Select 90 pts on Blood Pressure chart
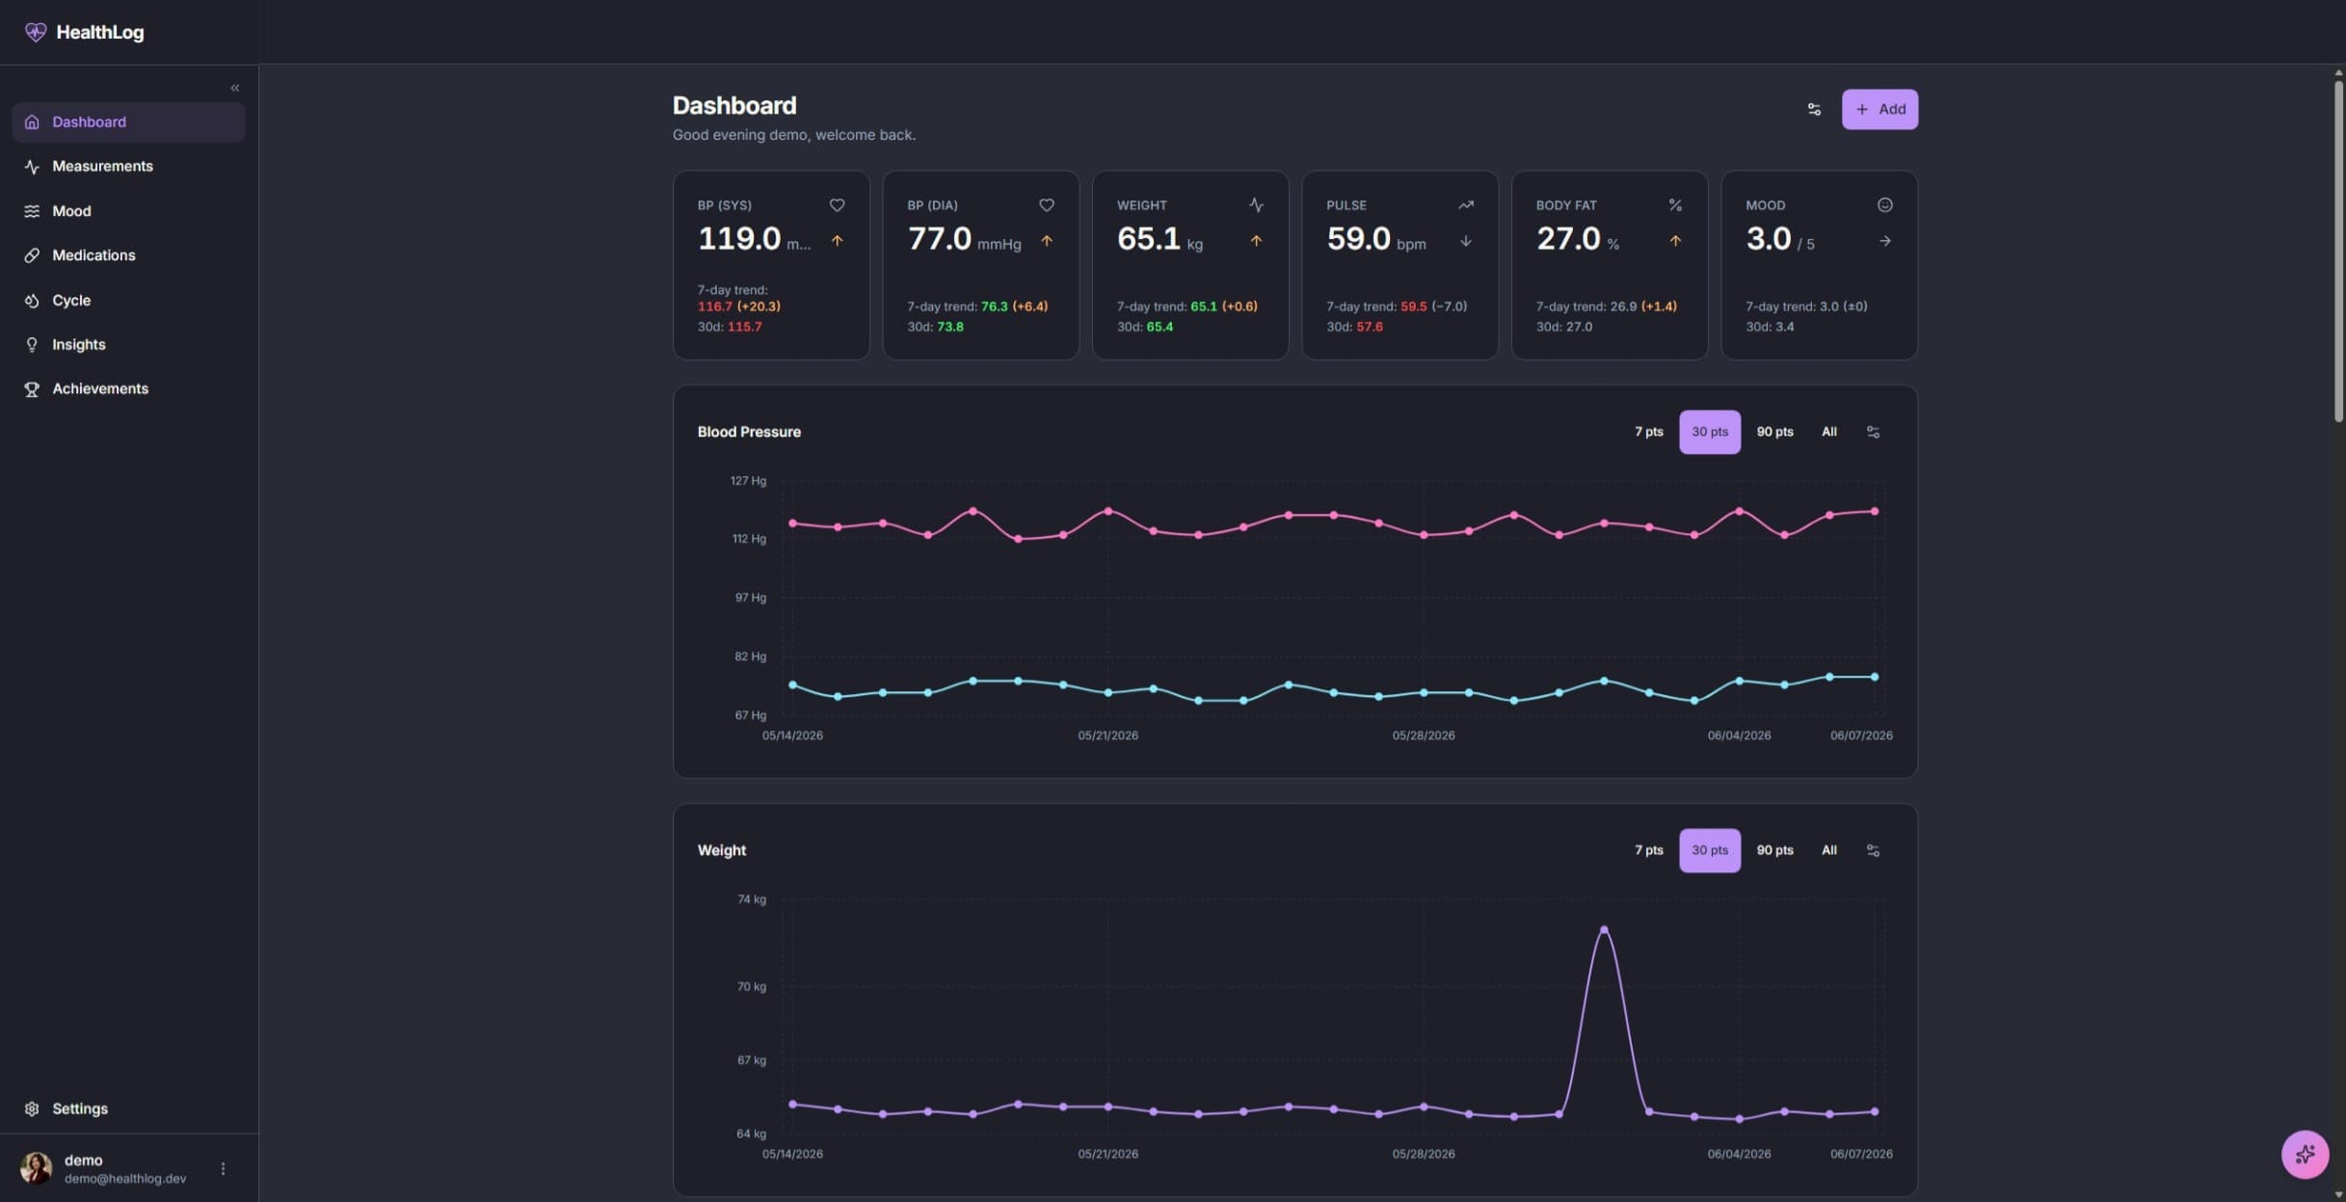The height and width of the screenshot is (1202, 2346). point(1774,432)
